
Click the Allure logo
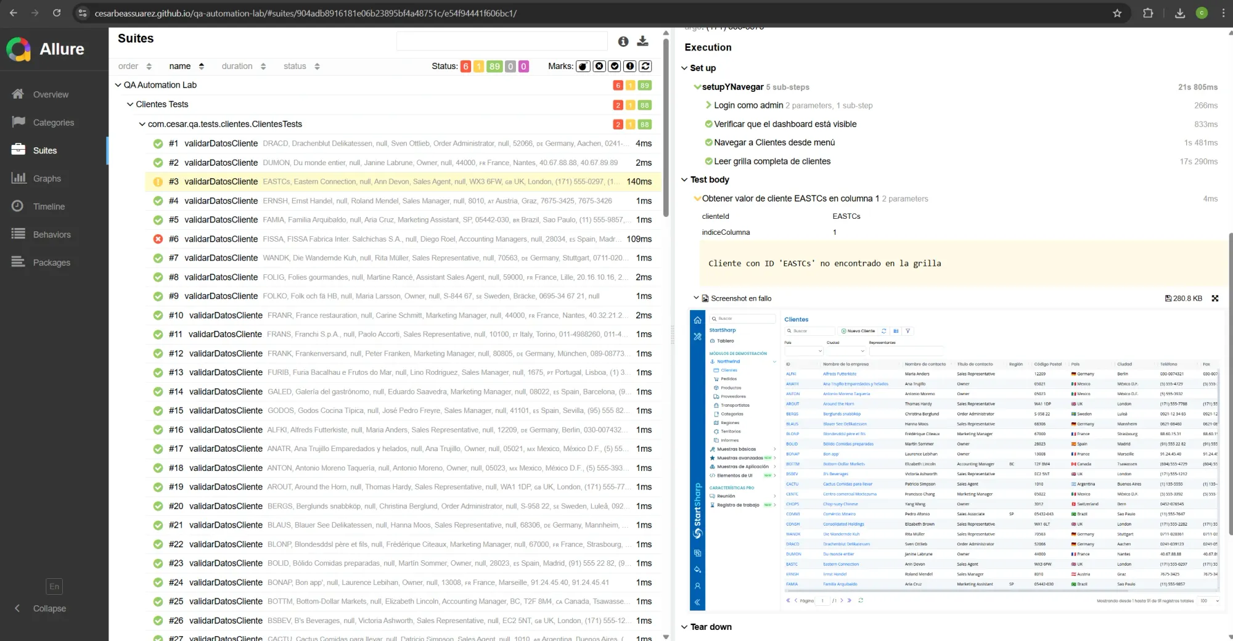tap(18, 49)
